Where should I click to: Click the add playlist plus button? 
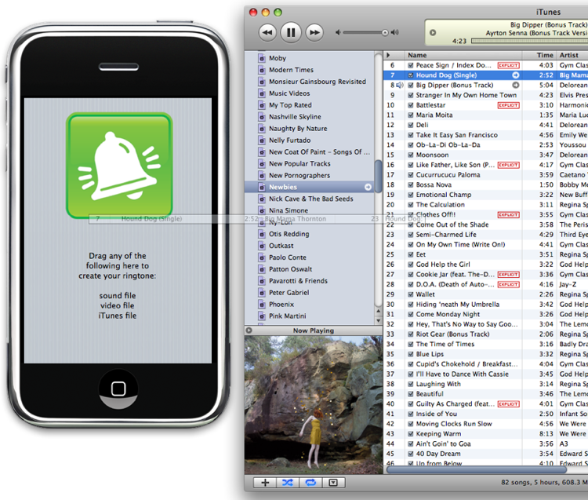pyautogui.click(x=265, y=483)
